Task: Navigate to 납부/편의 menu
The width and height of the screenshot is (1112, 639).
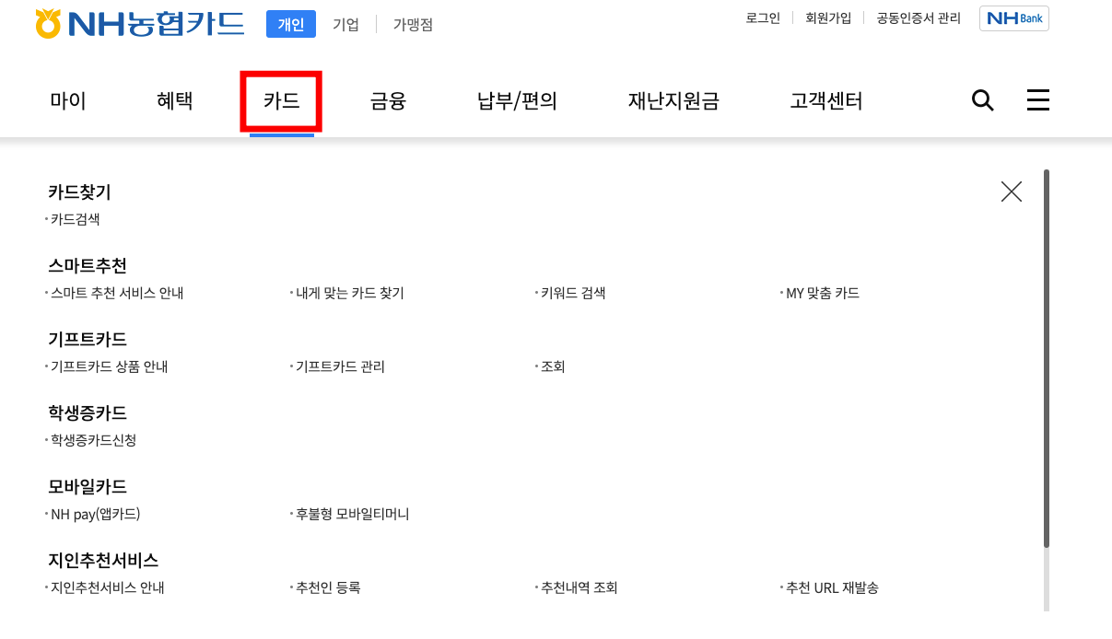Action: pos(517,101)
